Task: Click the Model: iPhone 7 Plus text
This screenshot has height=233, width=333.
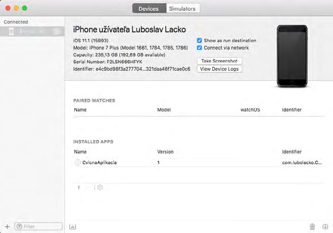Action: [x=130, y=48]
